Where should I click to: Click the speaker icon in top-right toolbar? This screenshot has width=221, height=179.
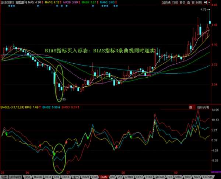(x=210, y=2)
